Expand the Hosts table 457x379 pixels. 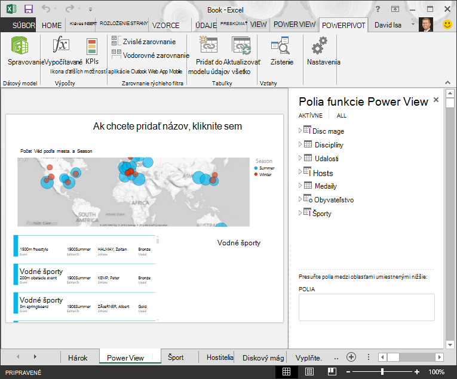(300, 172)
